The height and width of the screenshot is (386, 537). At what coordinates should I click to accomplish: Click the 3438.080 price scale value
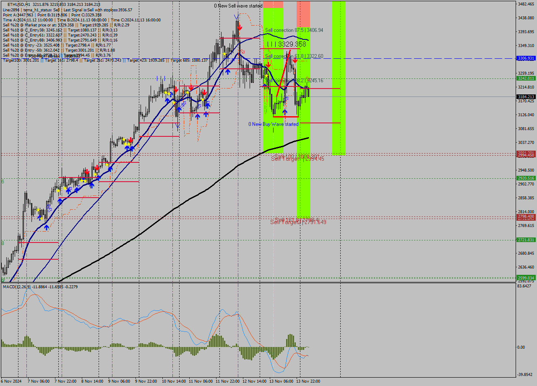pyautogui.click(x=526, y=18)
